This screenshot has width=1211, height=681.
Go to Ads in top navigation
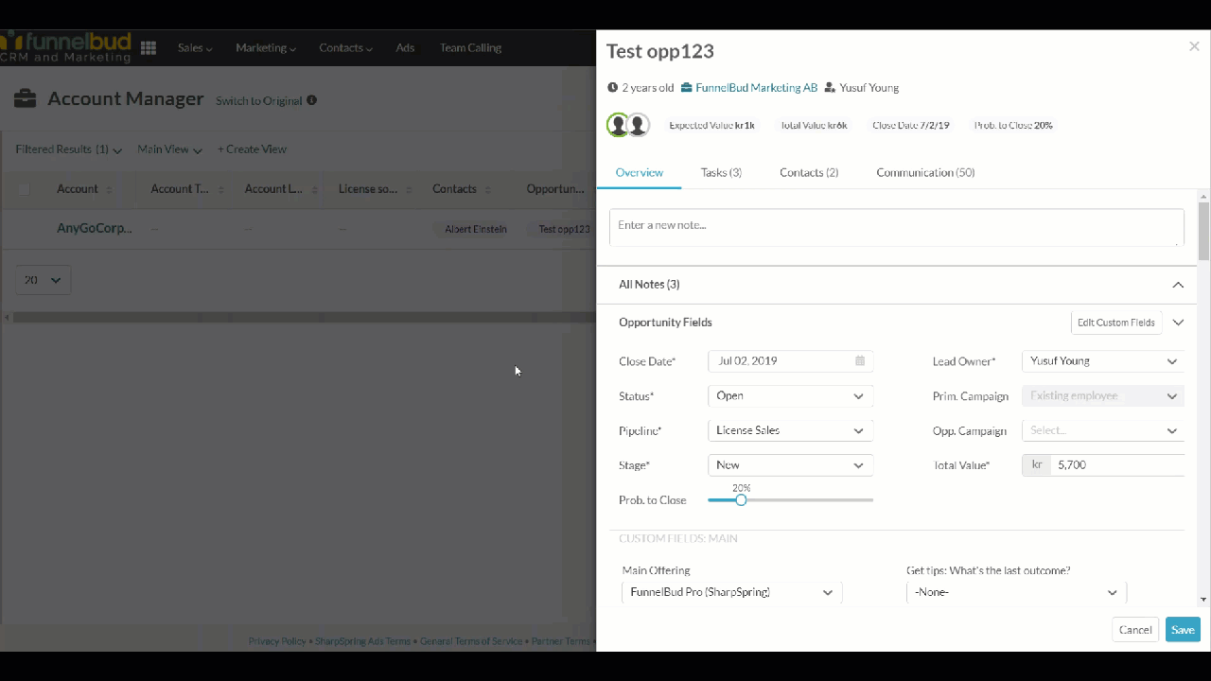click(x=405, y=47)
